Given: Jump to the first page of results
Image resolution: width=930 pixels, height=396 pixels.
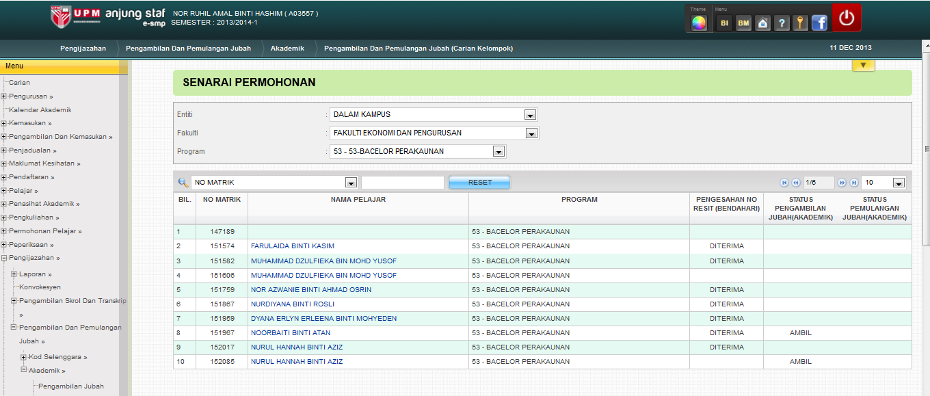Looking at the screenshot, I should coord(784,183).
